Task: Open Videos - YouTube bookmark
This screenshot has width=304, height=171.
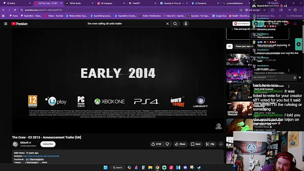Action: (54, 16)
